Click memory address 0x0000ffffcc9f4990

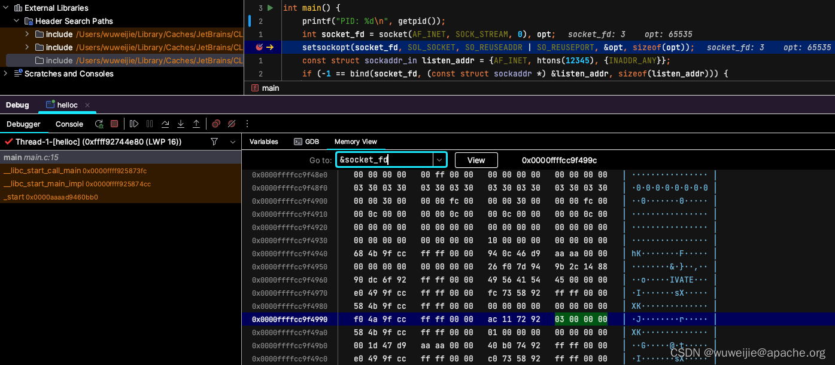point(290,319)
